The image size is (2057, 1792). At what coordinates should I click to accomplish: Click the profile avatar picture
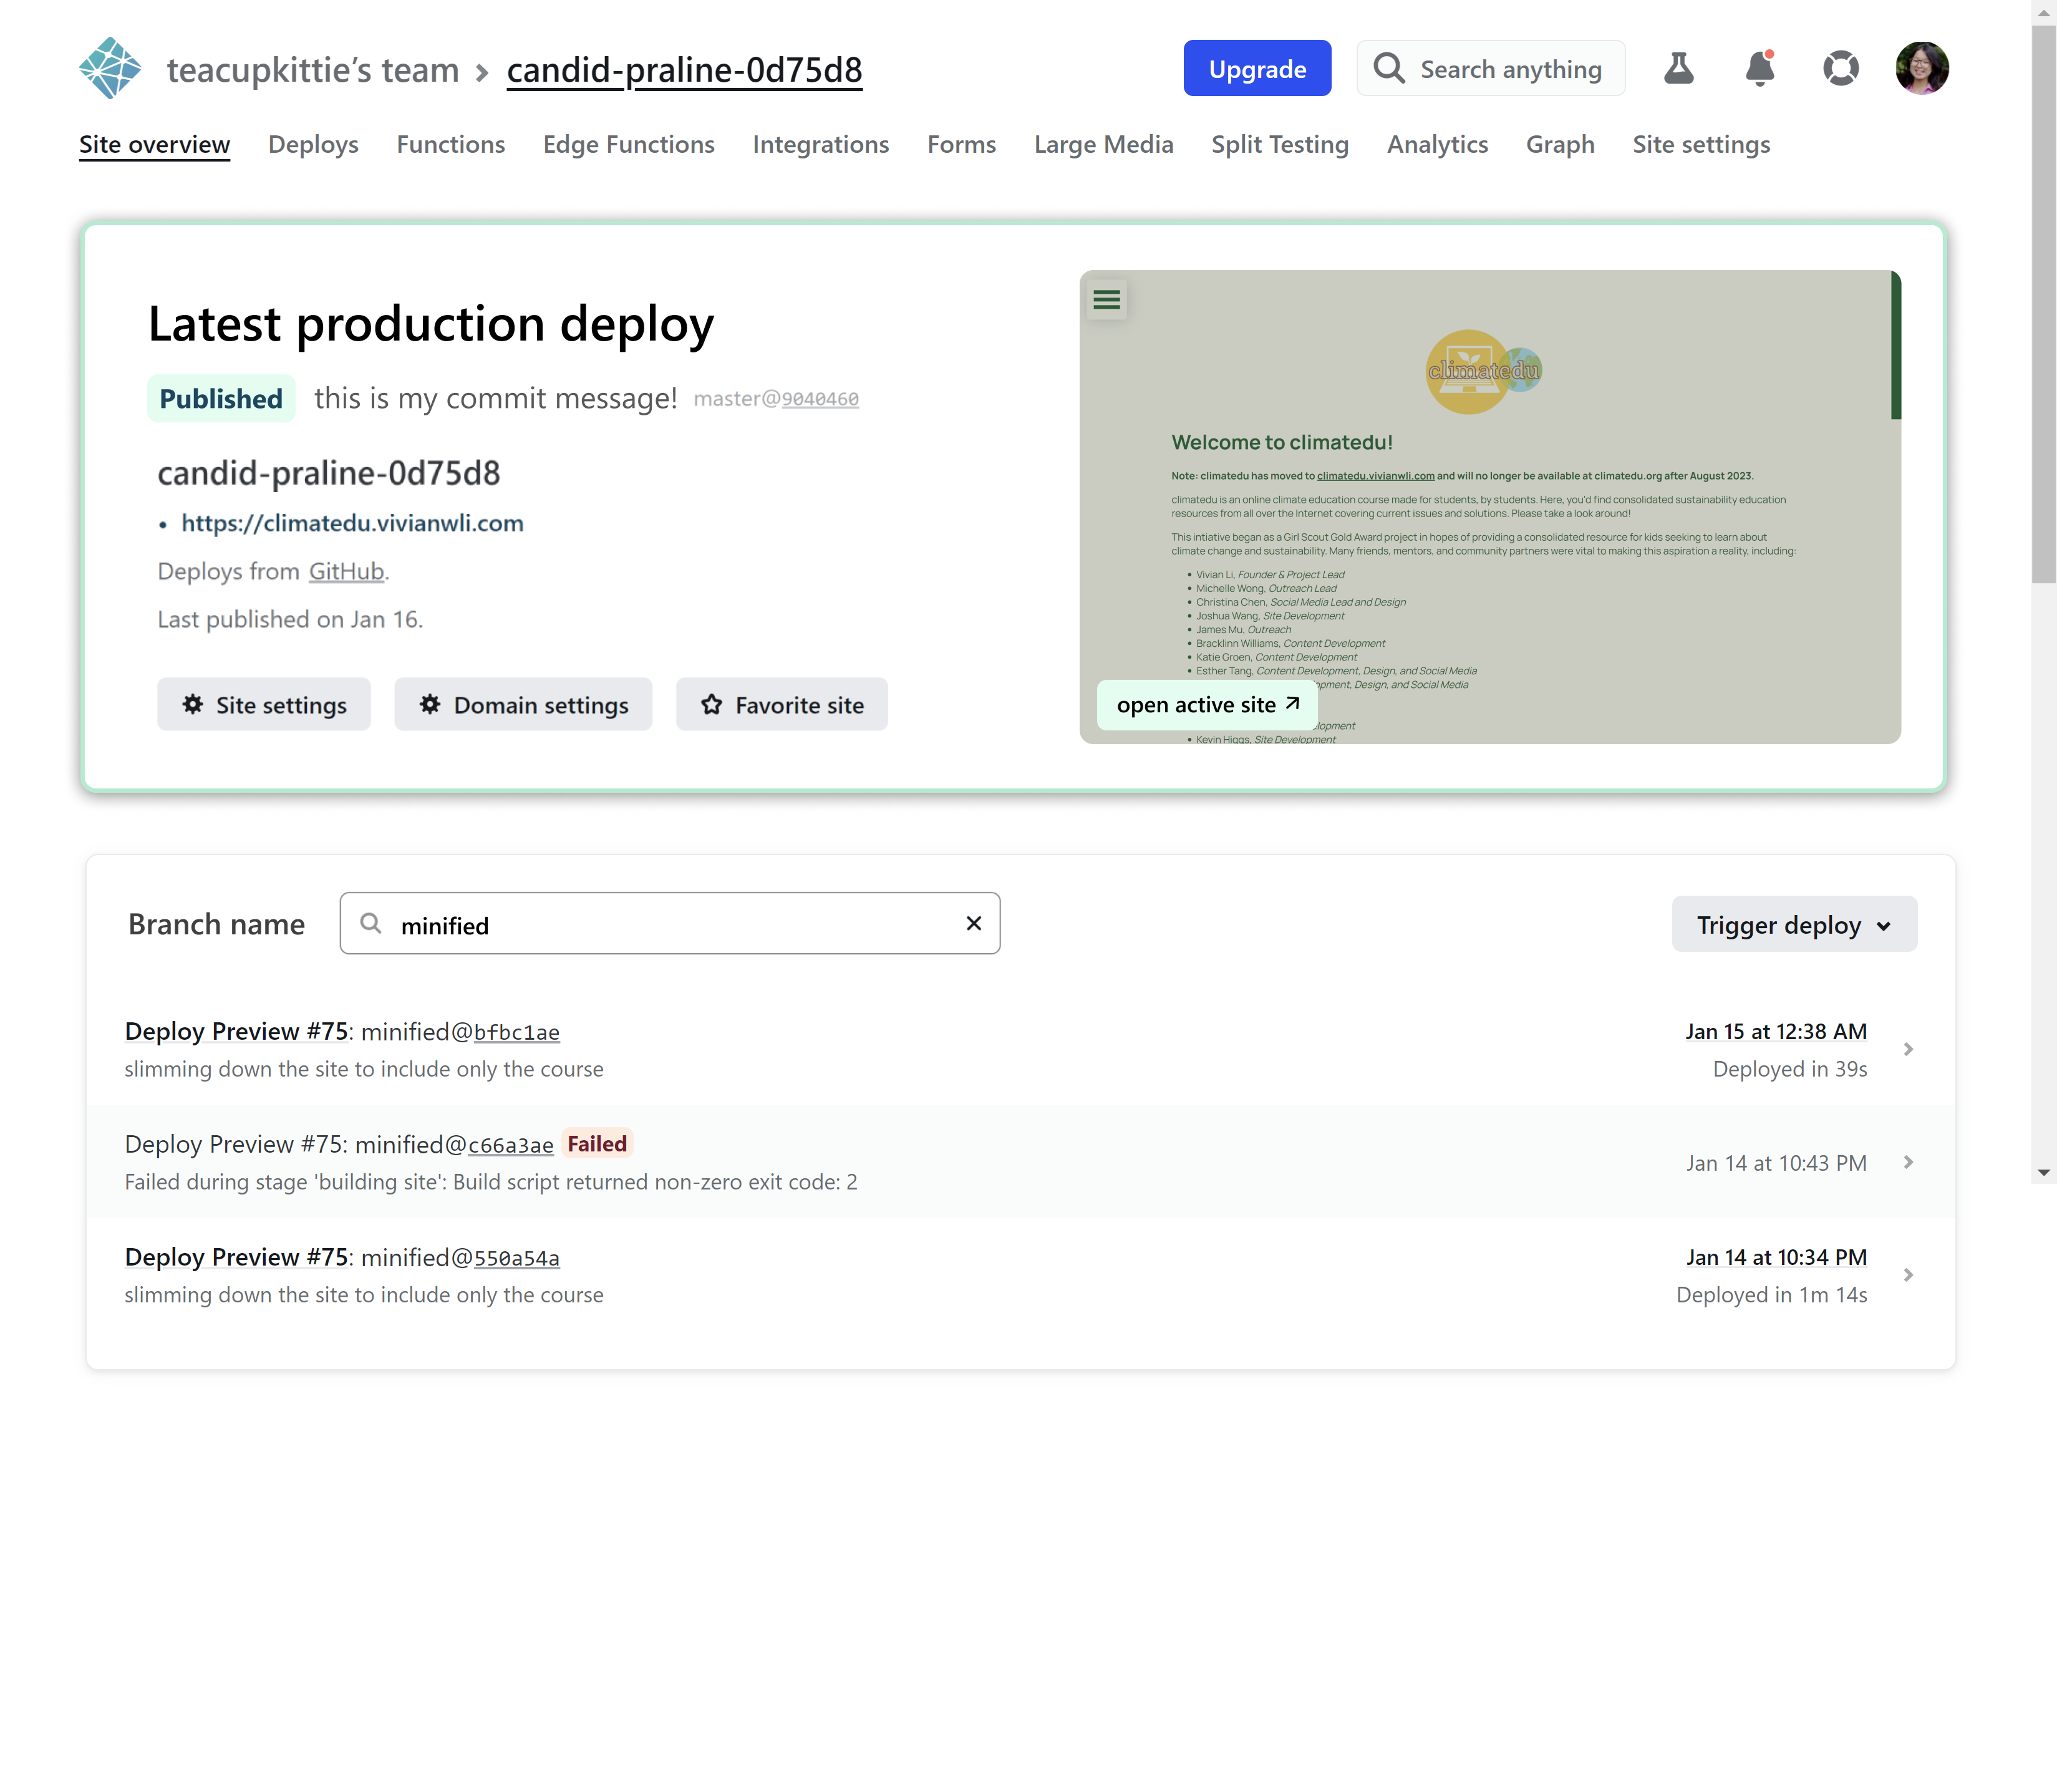(1922, 67)
